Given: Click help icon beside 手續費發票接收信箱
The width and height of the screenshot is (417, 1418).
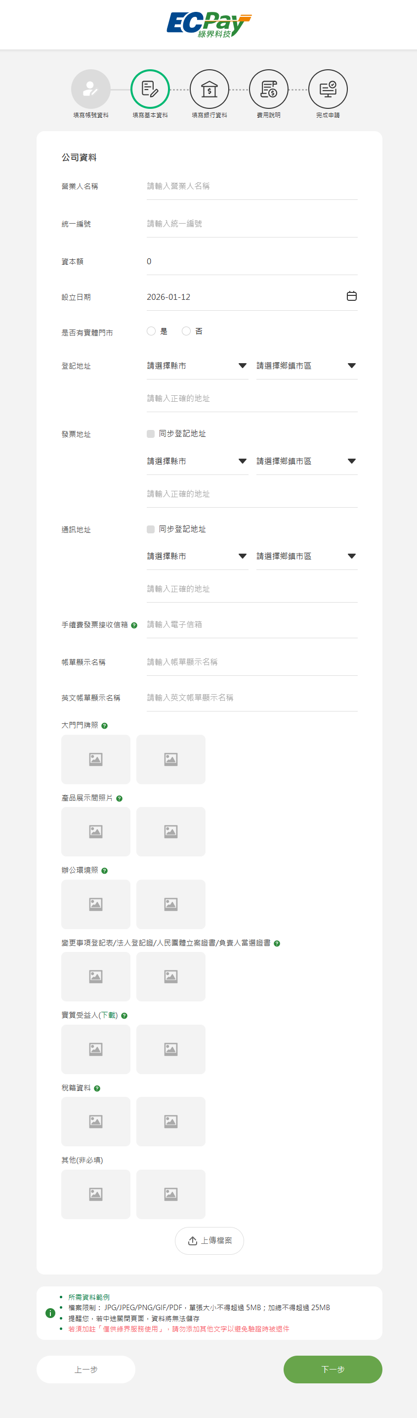Looking at the screenshot, I should pyautogui.click(x=134, y=625).
